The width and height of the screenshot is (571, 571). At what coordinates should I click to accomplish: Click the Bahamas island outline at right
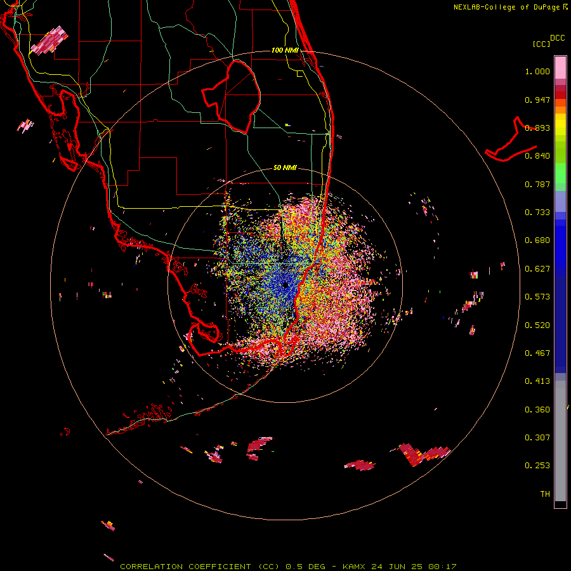511,140
